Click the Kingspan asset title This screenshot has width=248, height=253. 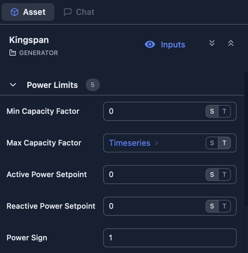[x=29, y=40]
